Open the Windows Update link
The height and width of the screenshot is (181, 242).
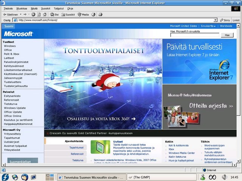[x=15, y=108]
